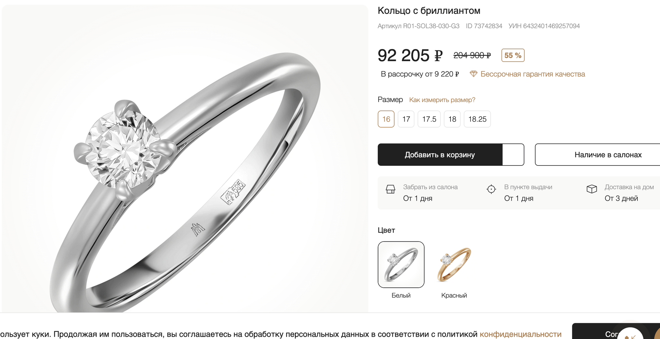Select the Белый color variant

401,264
